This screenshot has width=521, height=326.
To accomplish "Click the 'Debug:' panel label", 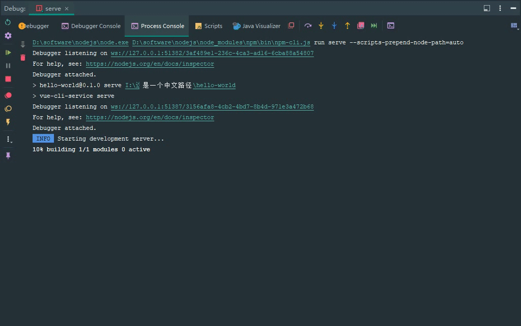I will click(x=15, y=9).
